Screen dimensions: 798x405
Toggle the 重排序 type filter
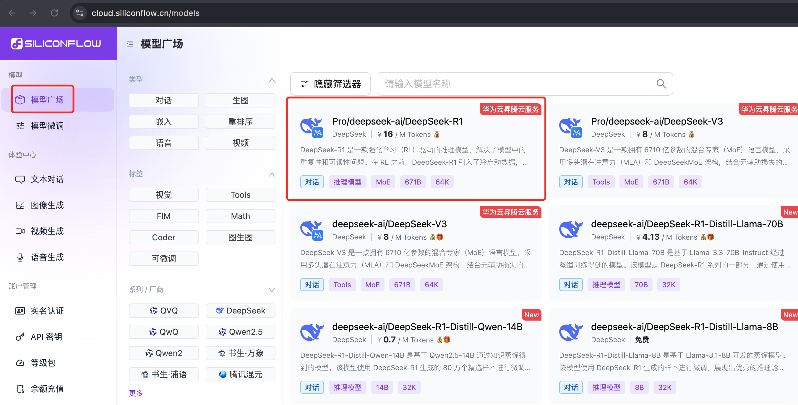[240, 122]
